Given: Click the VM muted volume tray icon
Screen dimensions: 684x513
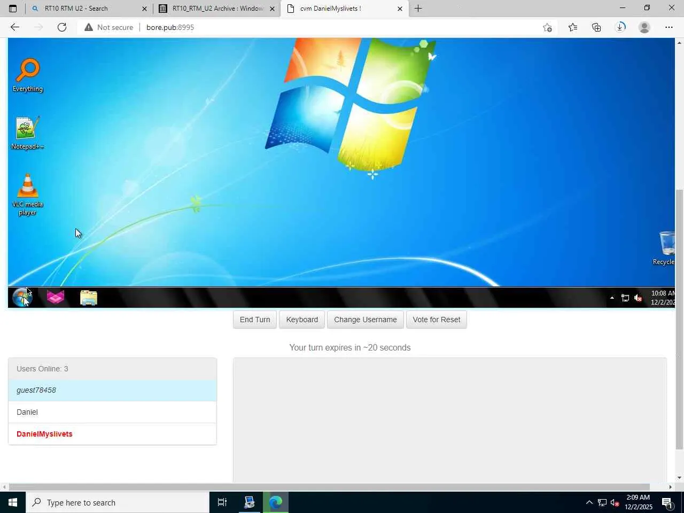Looking at the screenshot, I should point(638,298).
